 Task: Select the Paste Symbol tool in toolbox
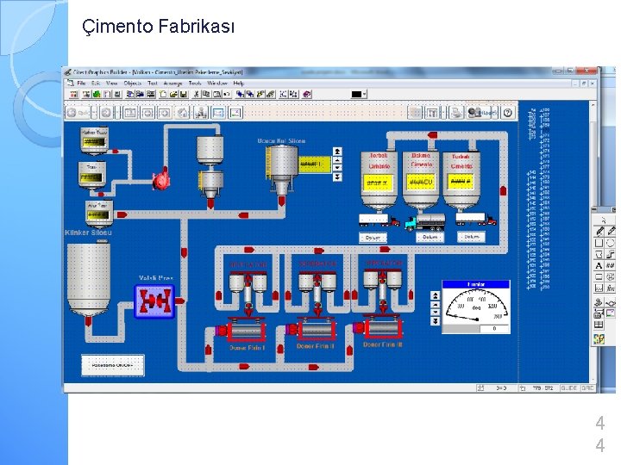pyautogui.click(x=599, y=303)
